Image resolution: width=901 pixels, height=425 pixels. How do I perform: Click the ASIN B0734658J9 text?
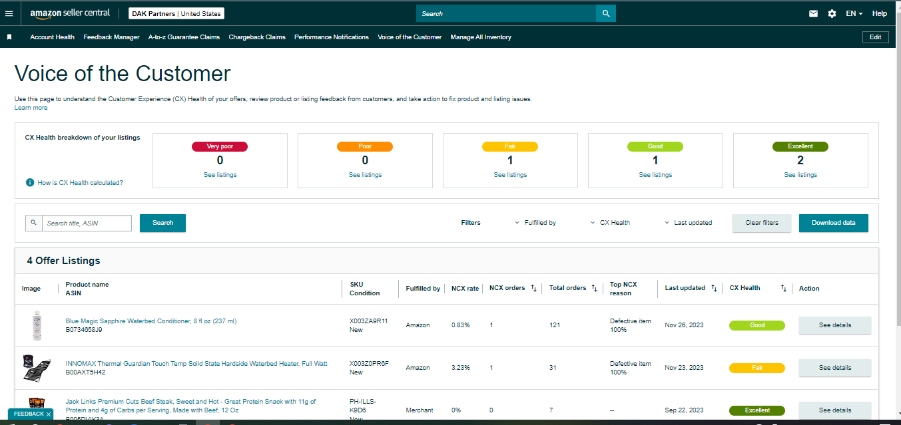pos(84,330)
